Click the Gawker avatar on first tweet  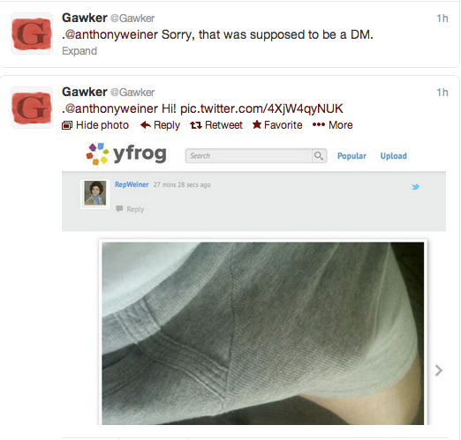click(x=32, y=34)
